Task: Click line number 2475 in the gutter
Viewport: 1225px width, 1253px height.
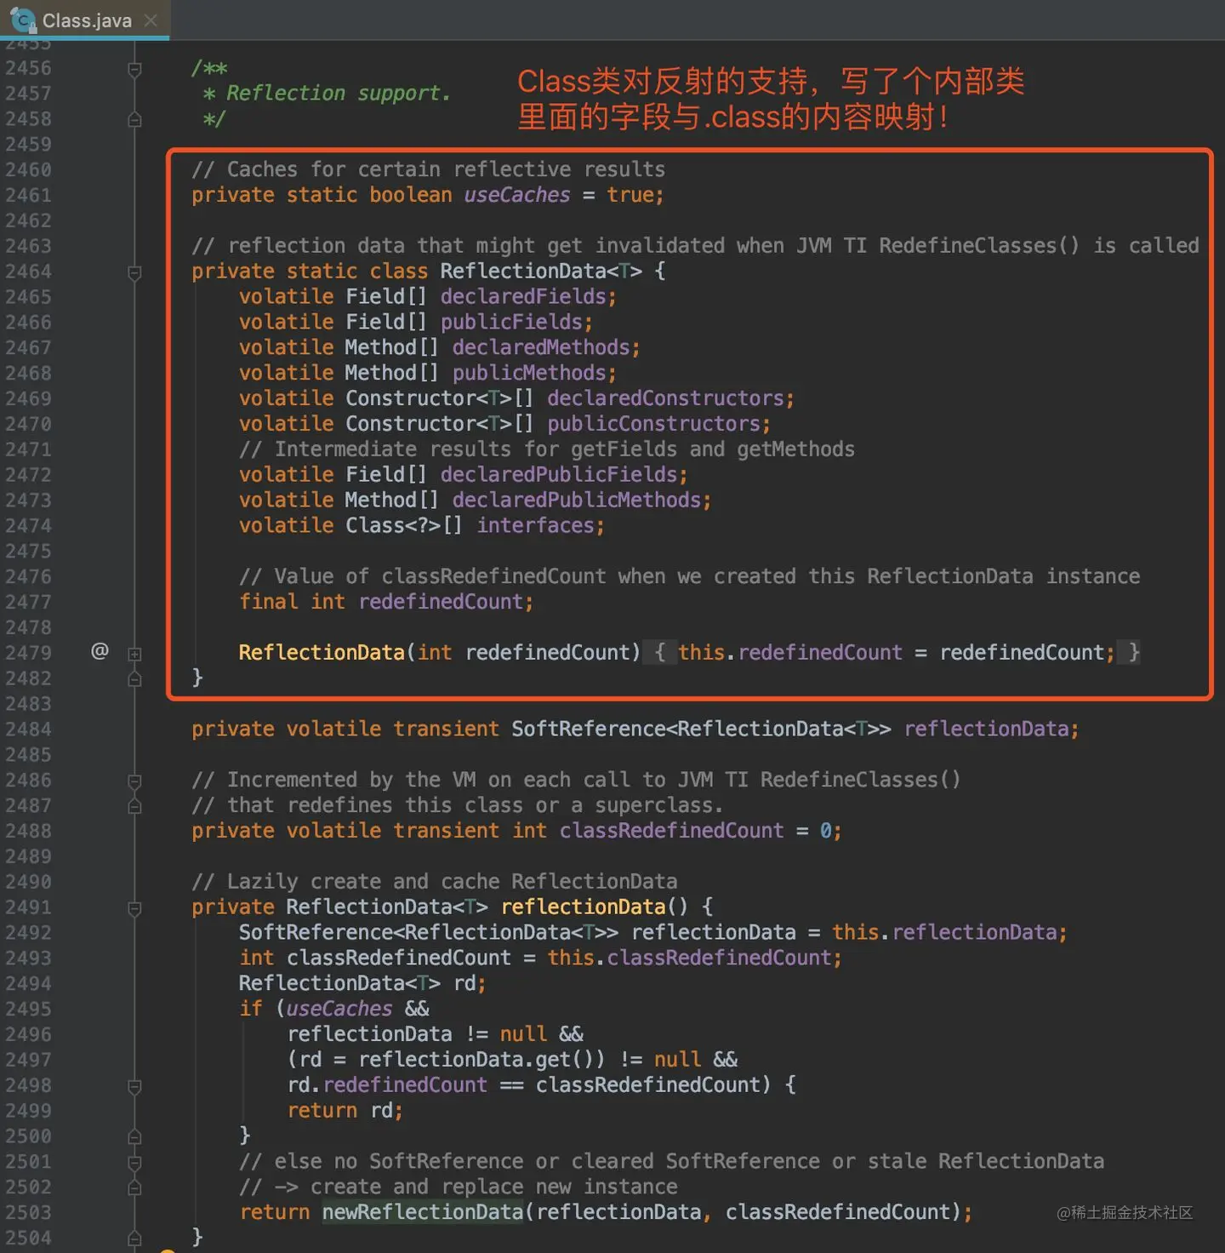Action: coord(28,551)
